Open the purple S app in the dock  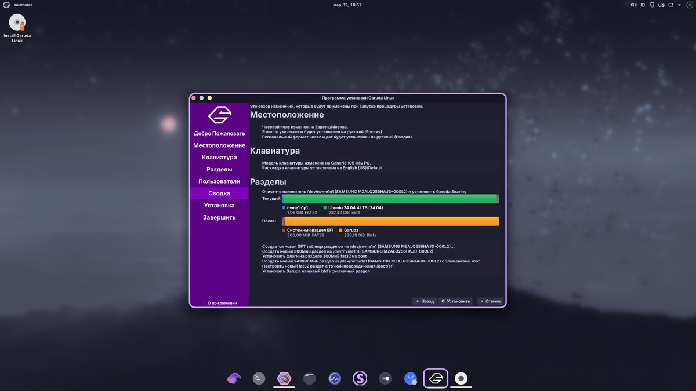[360, 378]
